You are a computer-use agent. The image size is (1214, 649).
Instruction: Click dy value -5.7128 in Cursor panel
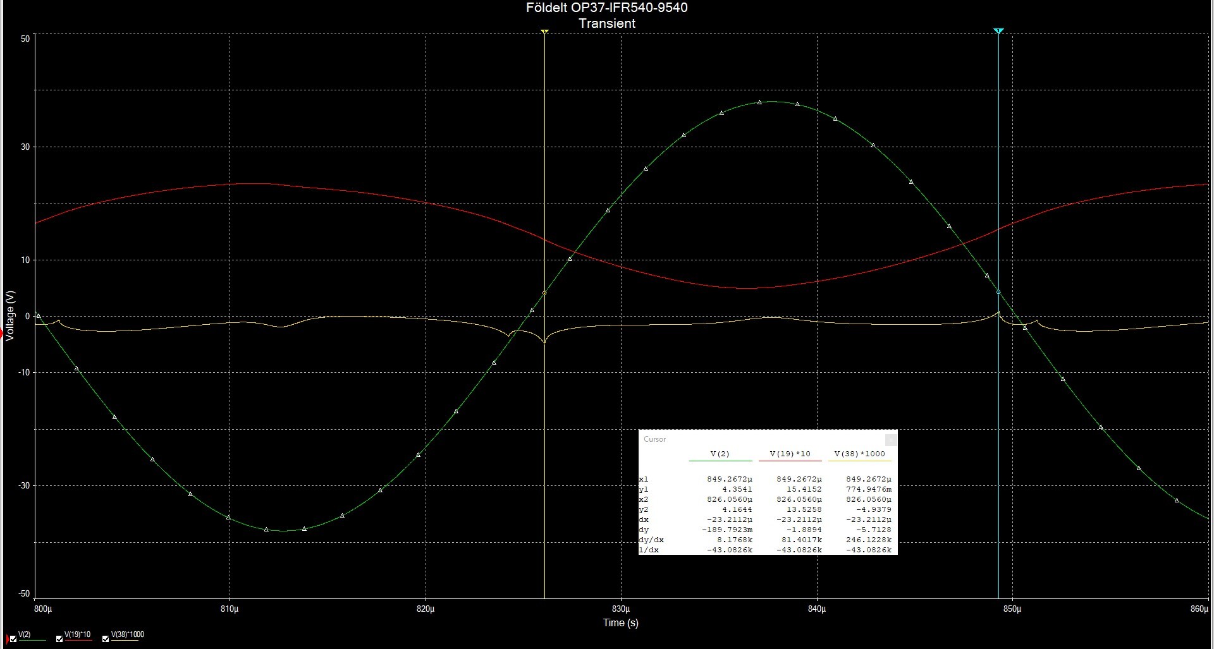coord(874,530)
